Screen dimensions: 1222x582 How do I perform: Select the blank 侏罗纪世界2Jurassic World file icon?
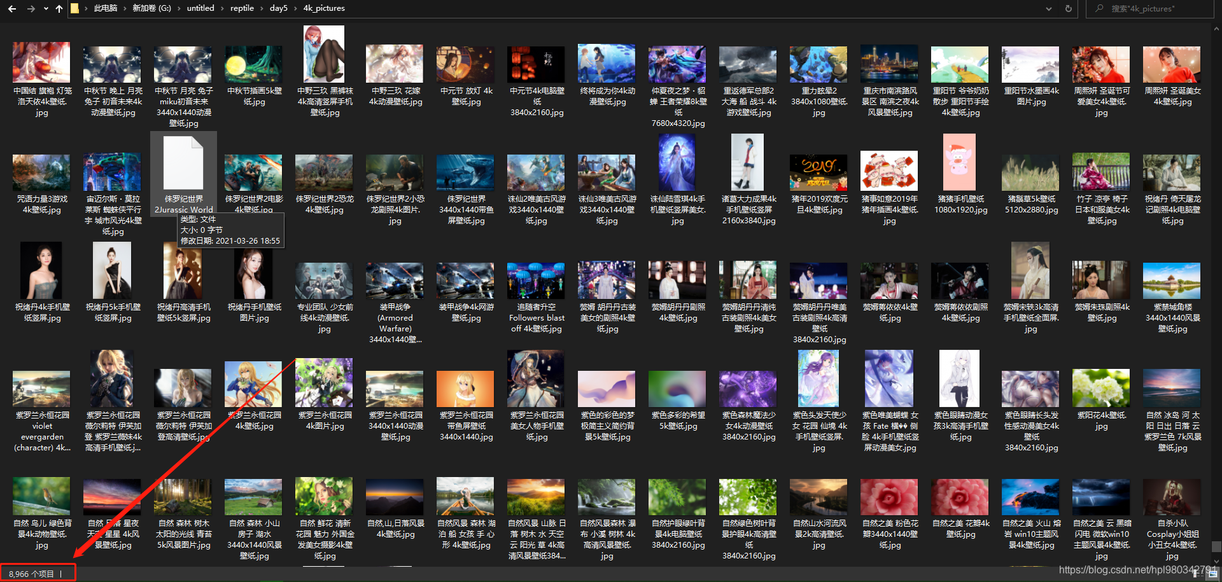coord(183,163)
